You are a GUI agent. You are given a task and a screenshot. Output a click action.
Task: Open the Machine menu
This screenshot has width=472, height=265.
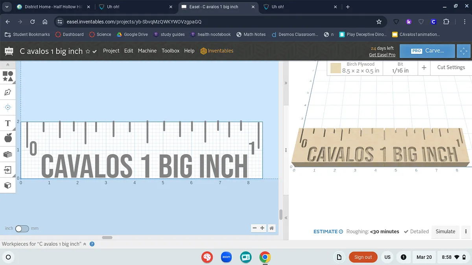(147, 51)
